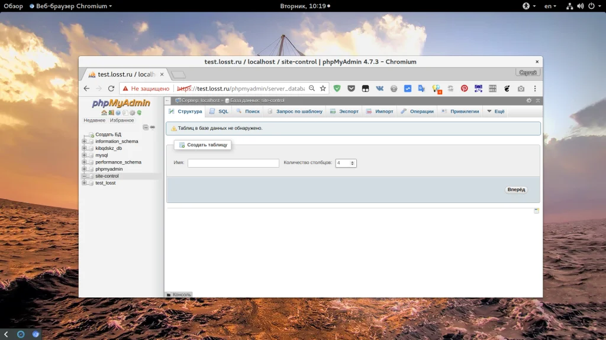Click the phpMyAdmin home icon
Viewport: 606px width, 340px height.
pos(104,113)
